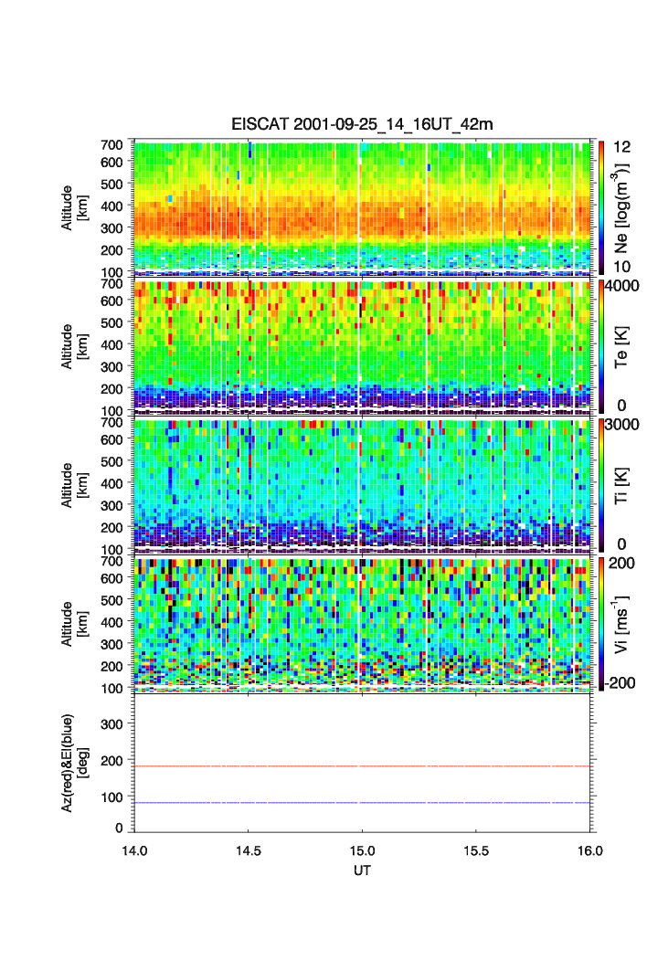Click the 14.5 tick label on UT axis
Viewport: 647px width, 971px height.
249,850
